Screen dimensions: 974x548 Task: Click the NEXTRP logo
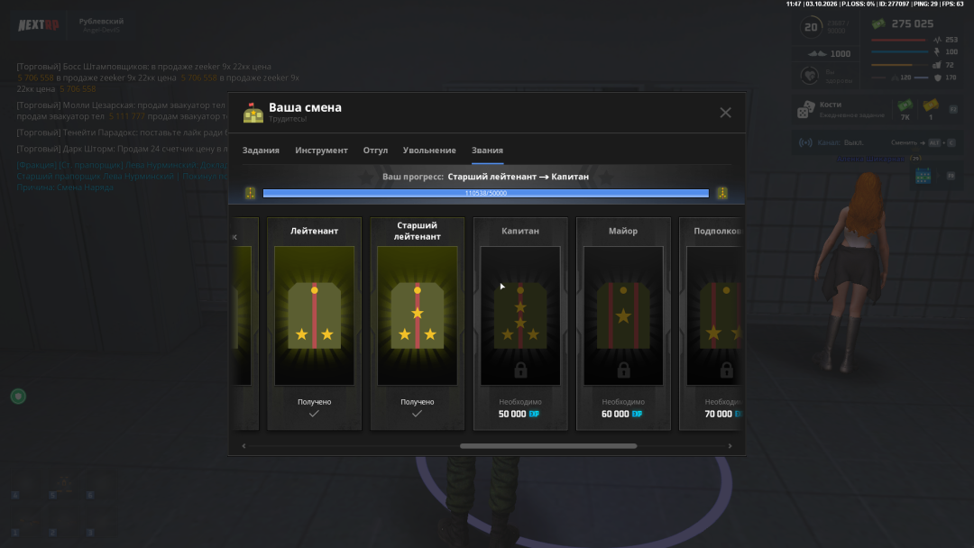[x=39, y=25]
